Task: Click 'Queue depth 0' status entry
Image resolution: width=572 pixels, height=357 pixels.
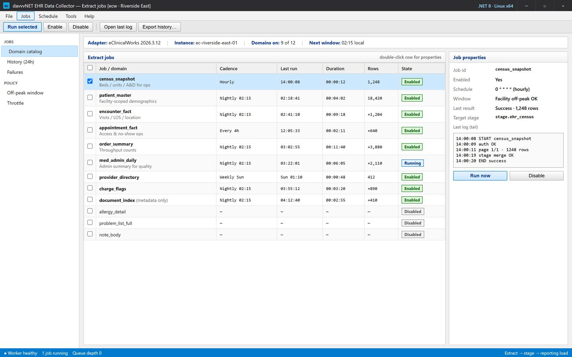Action: [87, 353]
